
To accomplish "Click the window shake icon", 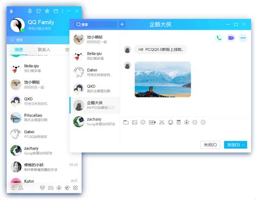I will (x=170, y=122).
